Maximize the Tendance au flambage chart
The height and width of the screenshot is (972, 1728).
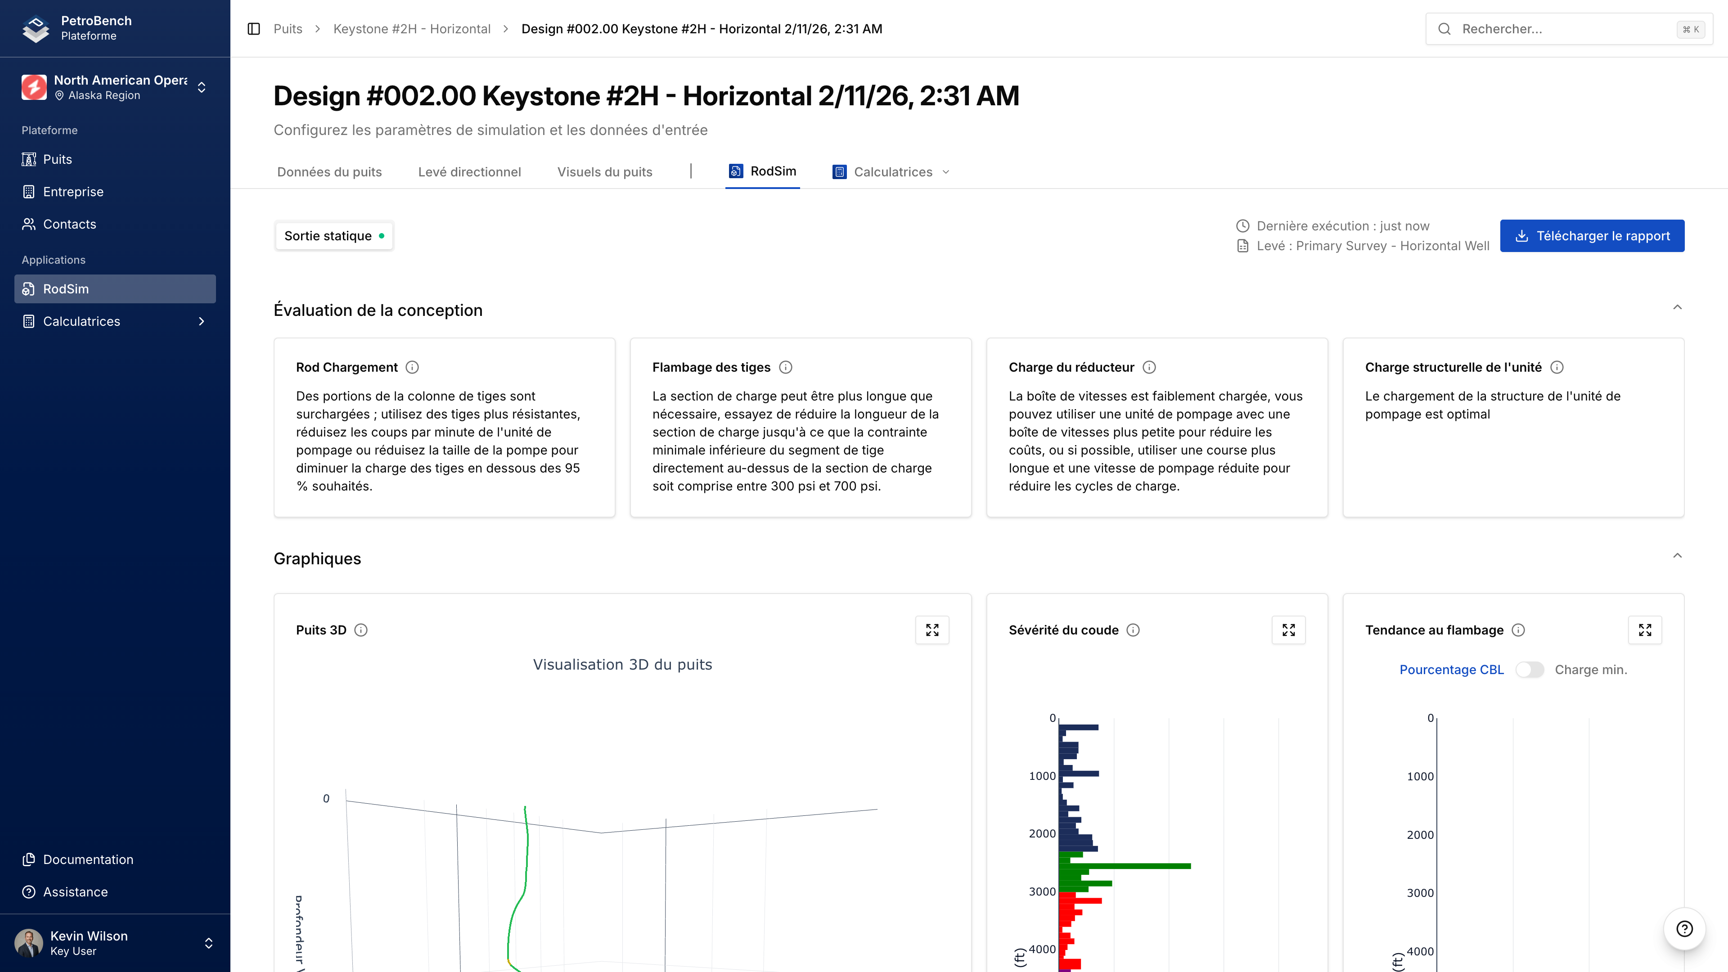pos(1644,630)
